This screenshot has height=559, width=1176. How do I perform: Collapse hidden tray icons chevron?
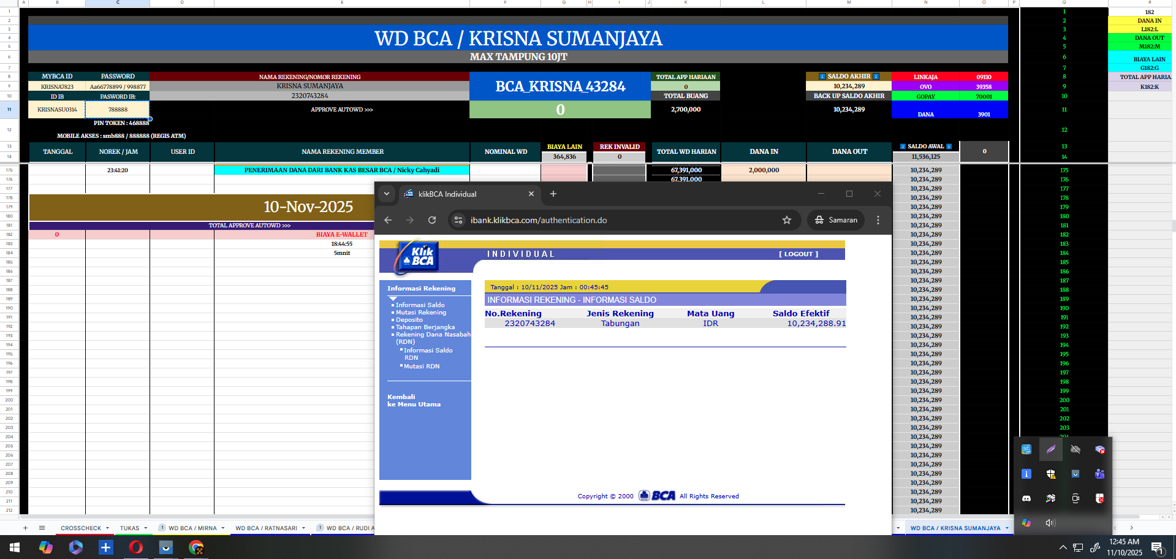(x=1063, y=547)
